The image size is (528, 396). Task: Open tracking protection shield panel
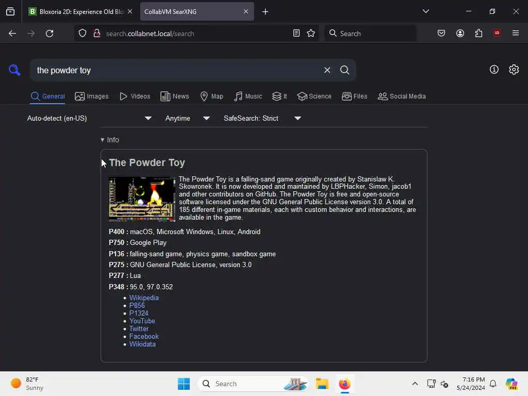82,34
